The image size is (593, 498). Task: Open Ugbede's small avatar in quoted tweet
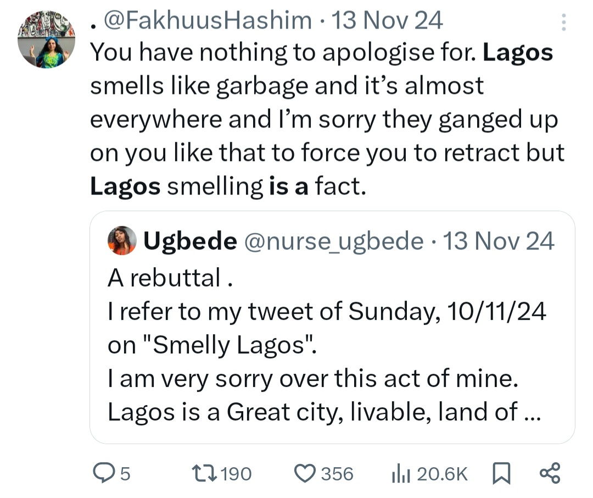pos(122,241)
